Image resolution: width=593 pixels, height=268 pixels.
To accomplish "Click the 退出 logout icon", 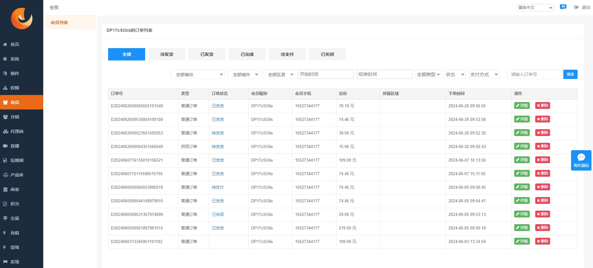I will click(576, 7).
